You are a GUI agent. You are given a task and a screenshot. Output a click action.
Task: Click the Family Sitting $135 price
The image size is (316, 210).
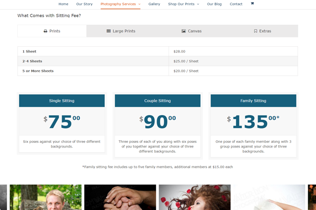(x=253, y=122)
